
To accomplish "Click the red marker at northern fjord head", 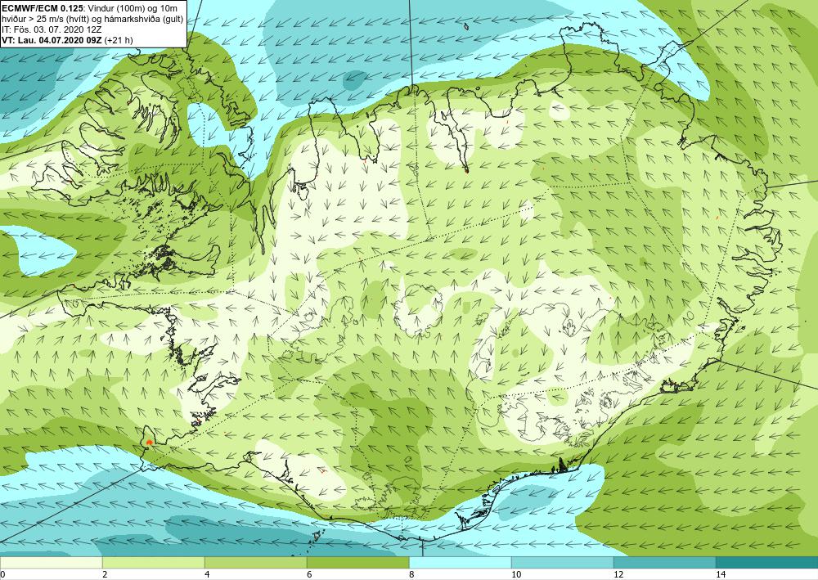I will (x=466, y=169).
